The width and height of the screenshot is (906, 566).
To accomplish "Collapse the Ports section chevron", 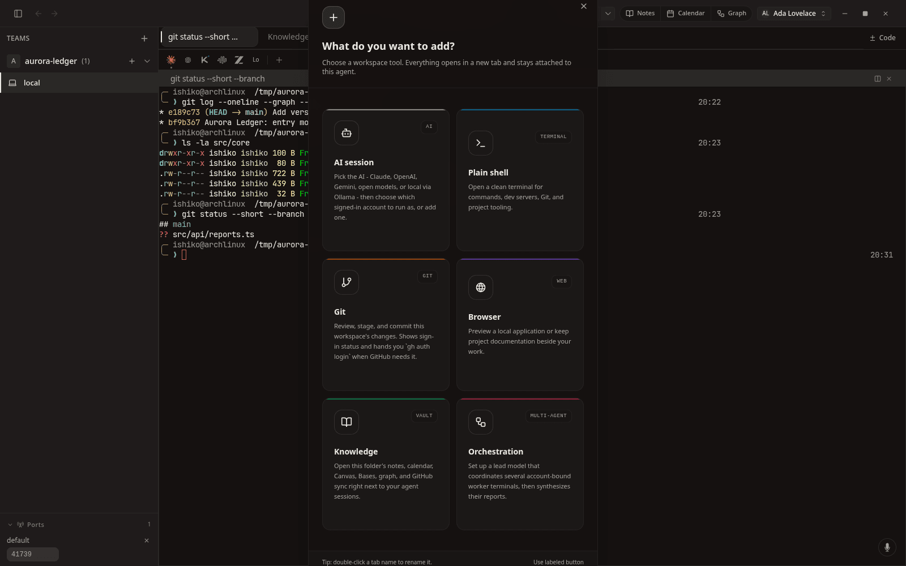I will [10, 525].
